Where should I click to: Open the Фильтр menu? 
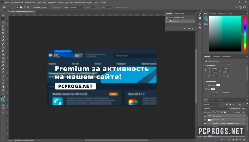pyautogui.click(x=61, y=2)
